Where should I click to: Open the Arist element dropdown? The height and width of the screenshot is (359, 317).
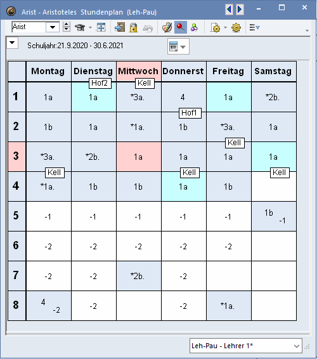(53, 27)
